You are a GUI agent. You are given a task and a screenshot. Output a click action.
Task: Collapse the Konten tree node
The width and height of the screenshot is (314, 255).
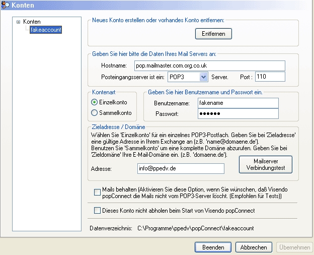18,22
